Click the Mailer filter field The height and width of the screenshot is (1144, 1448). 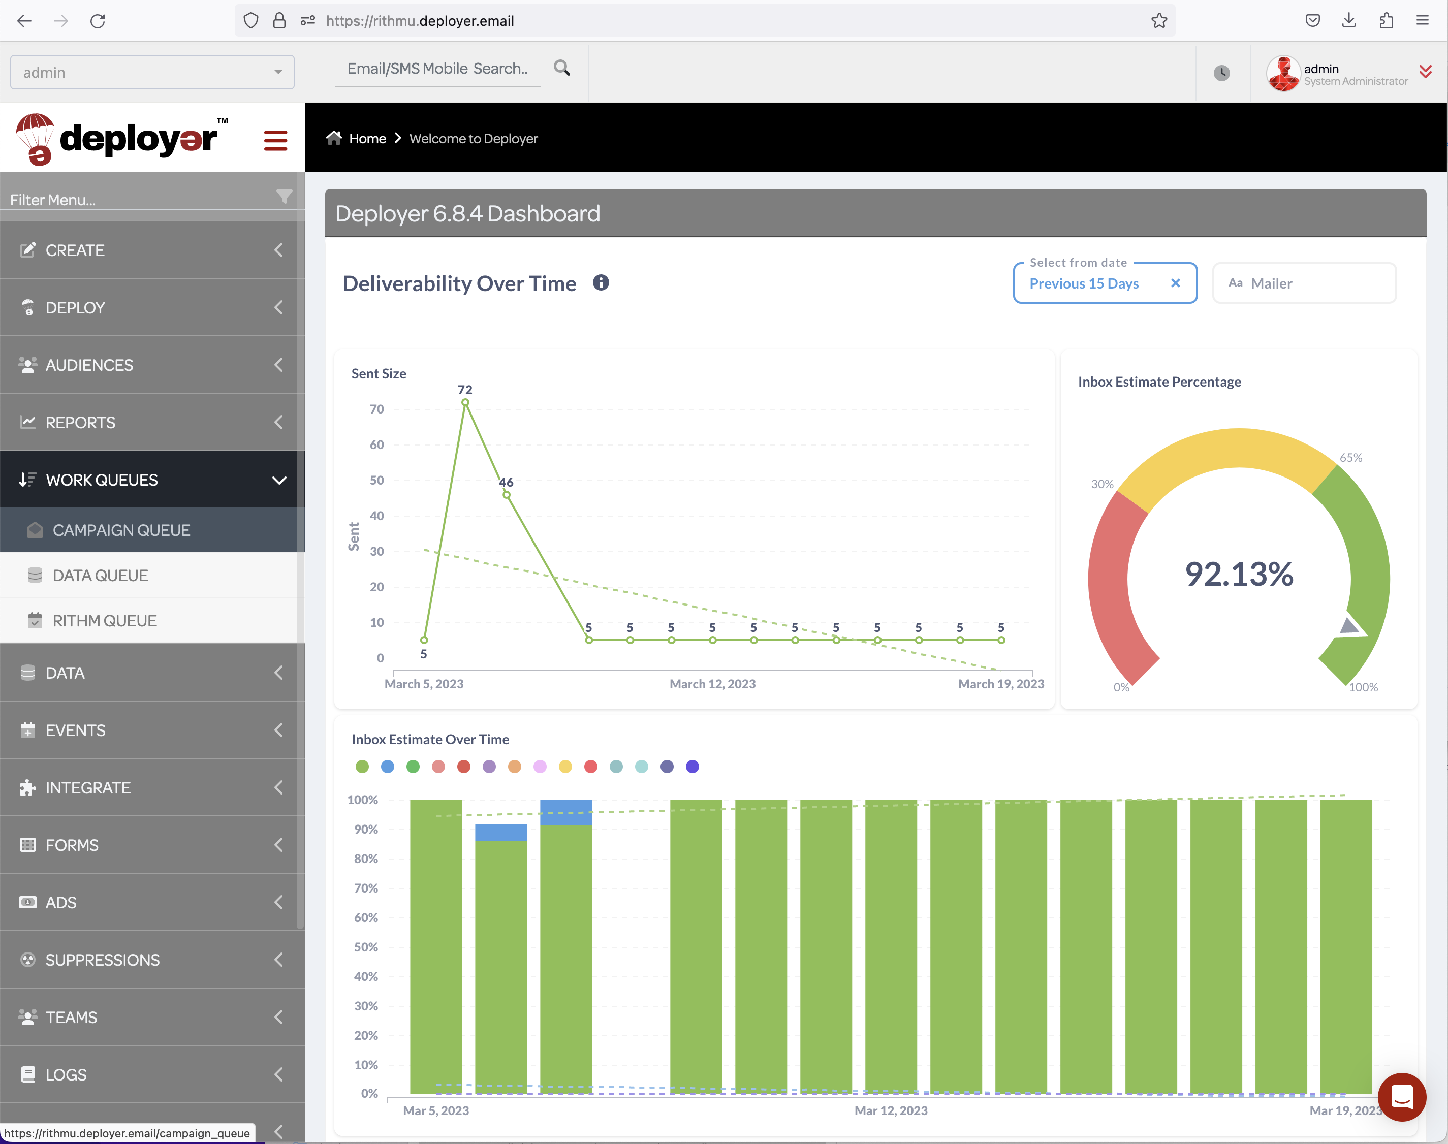point(1304,283)
